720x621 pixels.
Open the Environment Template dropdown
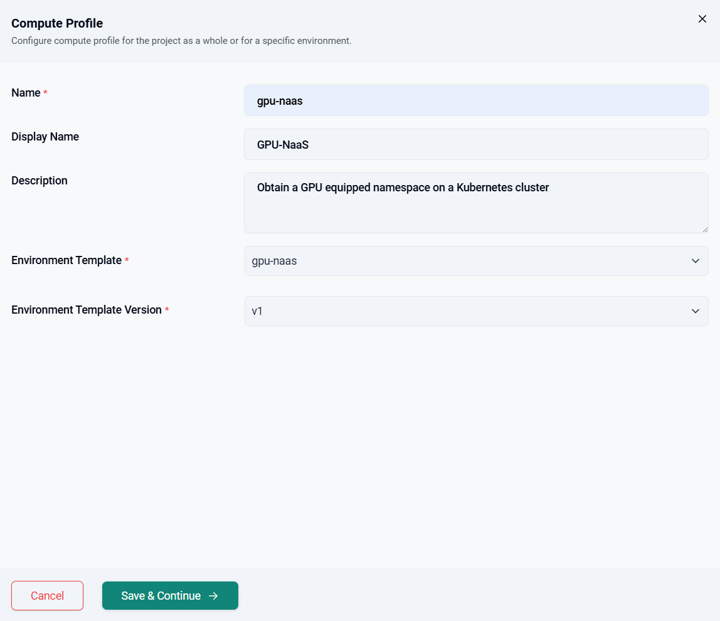coord(476,261)
